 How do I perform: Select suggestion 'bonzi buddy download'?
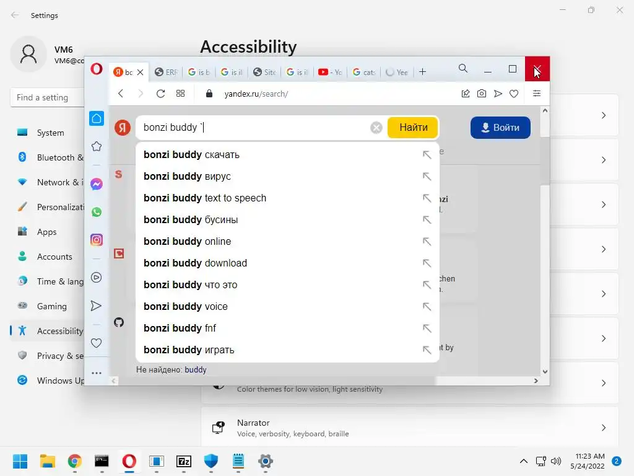tap(287, 263)
